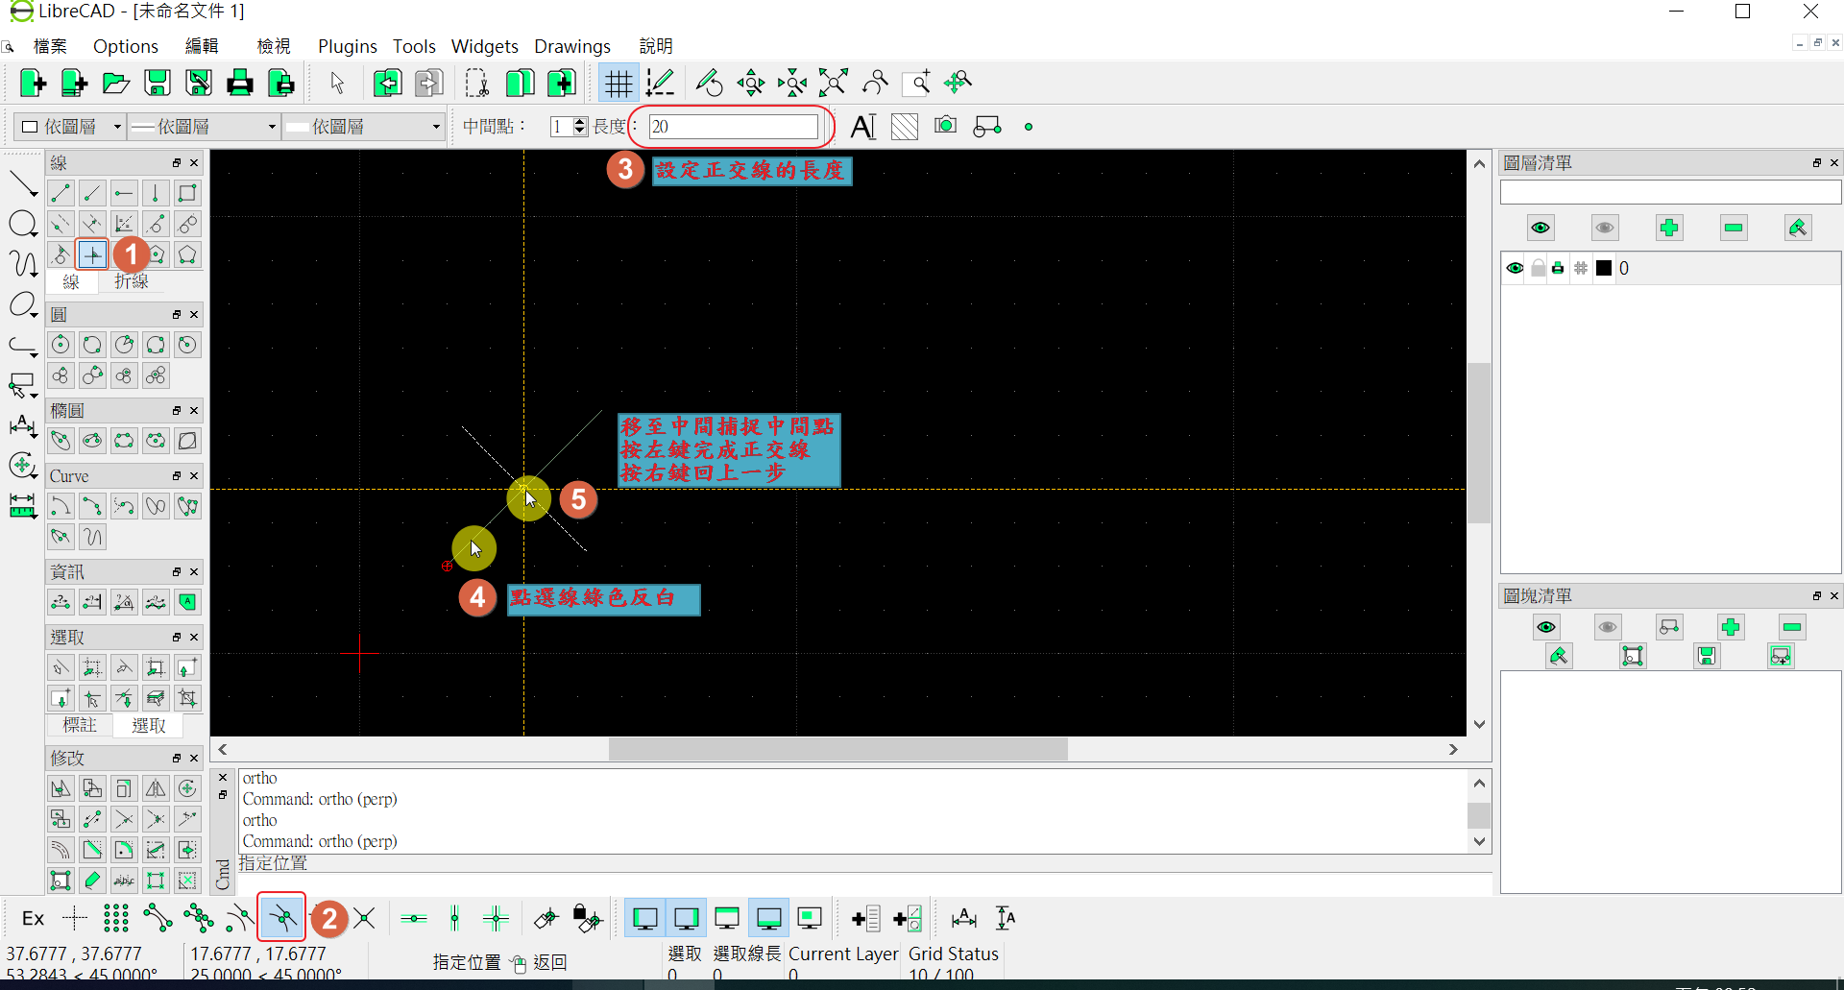This screenshot has width=1844, height=990.
Task: Save block with disk icon
Action: point(1707,656)
